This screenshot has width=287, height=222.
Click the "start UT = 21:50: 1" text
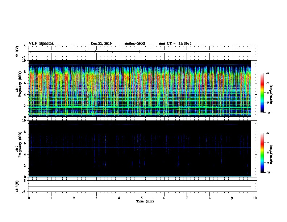pyautogui.click(x=175, y=44)
